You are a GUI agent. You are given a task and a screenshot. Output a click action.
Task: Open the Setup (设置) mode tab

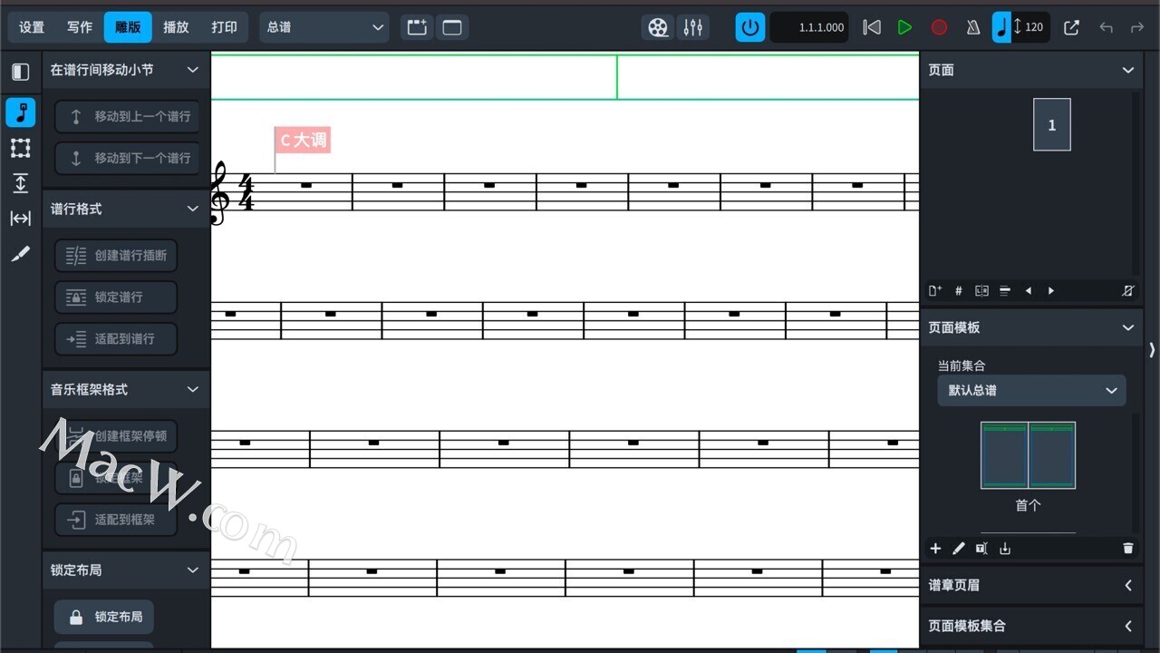tap(32, 27)
